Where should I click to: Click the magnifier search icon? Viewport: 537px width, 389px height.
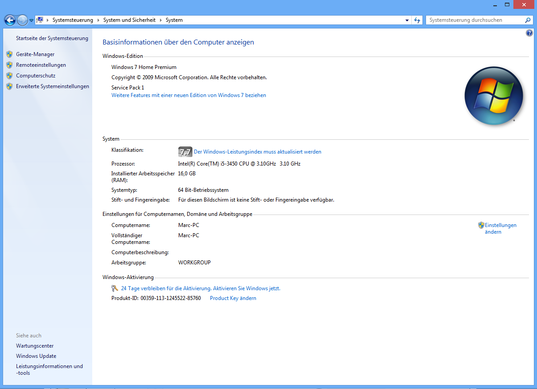528,20
